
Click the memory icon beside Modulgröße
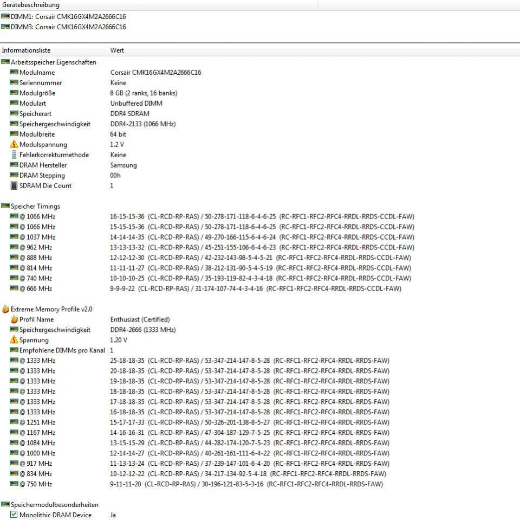[x=14, y=93]
